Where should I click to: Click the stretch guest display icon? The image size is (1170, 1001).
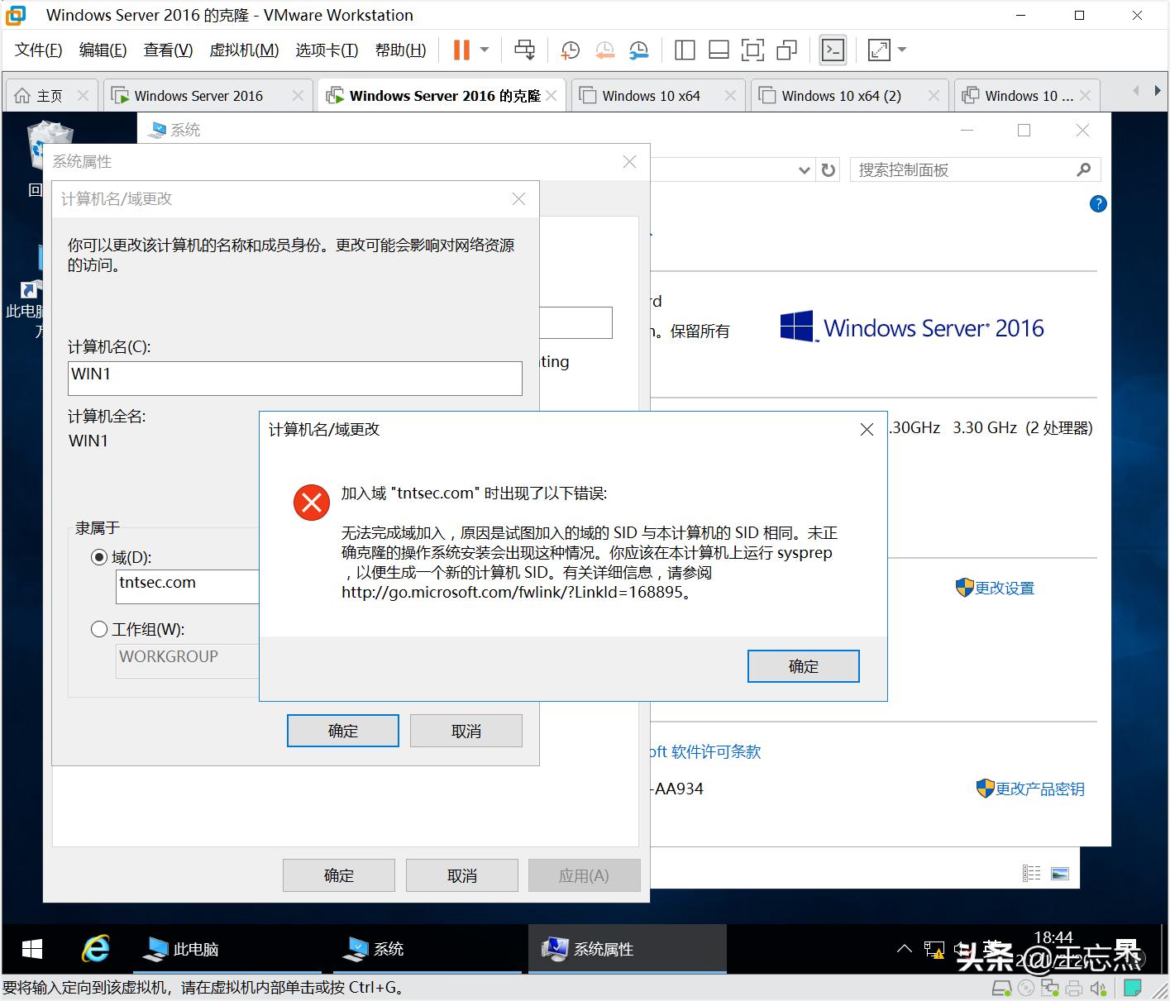pyautogui.click(x=879, y=50)
